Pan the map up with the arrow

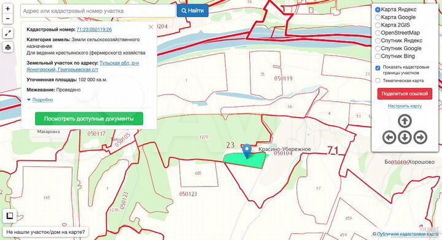tap(405, 121)
